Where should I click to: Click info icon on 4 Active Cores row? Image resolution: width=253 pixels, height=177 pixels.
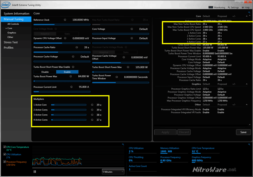tap(92, 120)
